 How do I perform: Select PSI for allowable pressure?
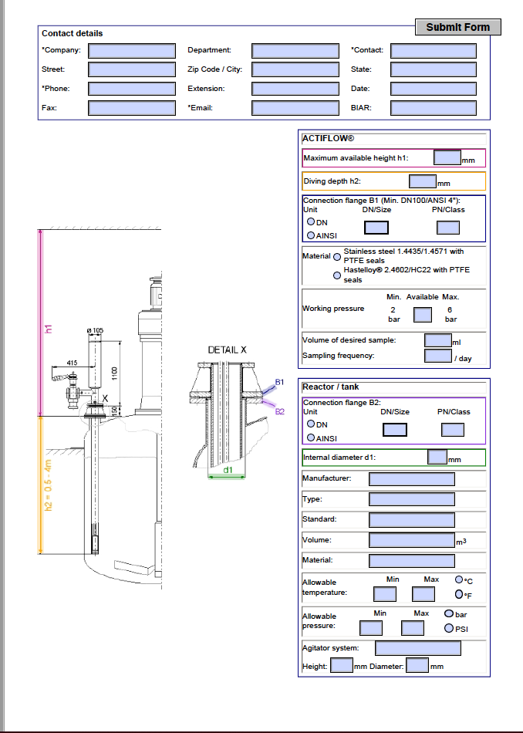pyautogui.click(x=449, y=628)
